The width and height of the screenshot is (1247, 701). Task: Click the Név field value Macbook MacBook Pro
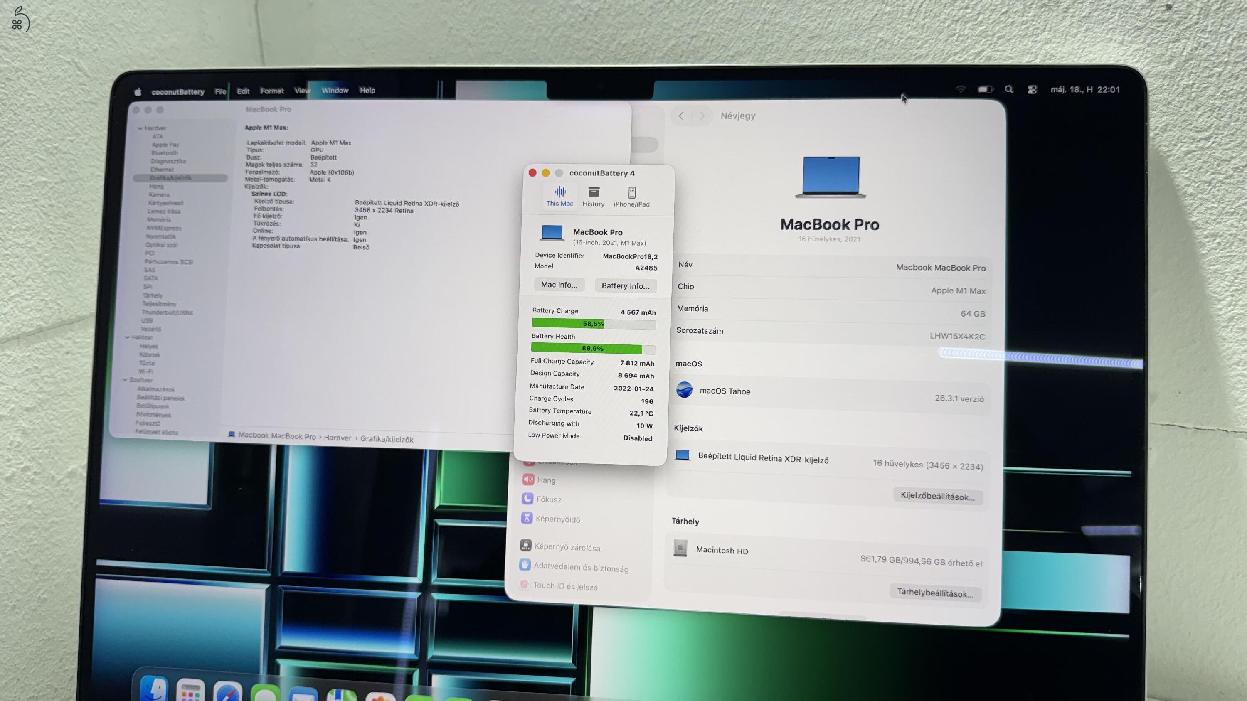(x=941, y=268)
